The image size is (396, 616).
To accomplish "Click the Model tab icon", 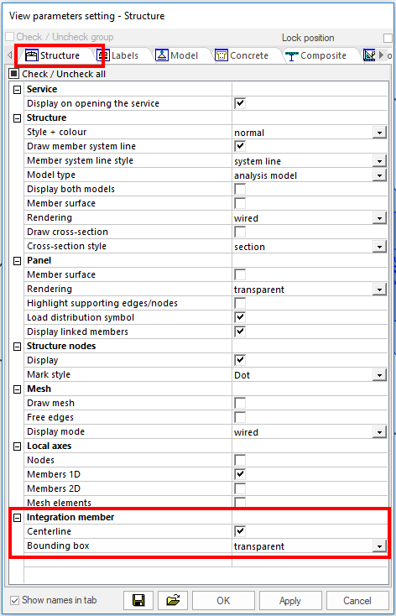I will (162, 55).
